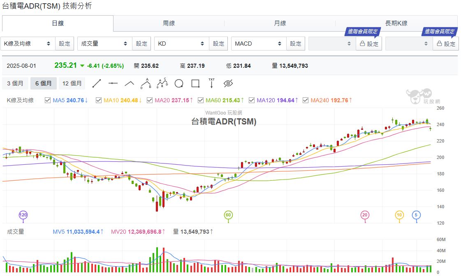The width and height of the screenshot is (461, 276).
Task: Click the purple 120 marker on timeline
Action: (x=23, y=215)
